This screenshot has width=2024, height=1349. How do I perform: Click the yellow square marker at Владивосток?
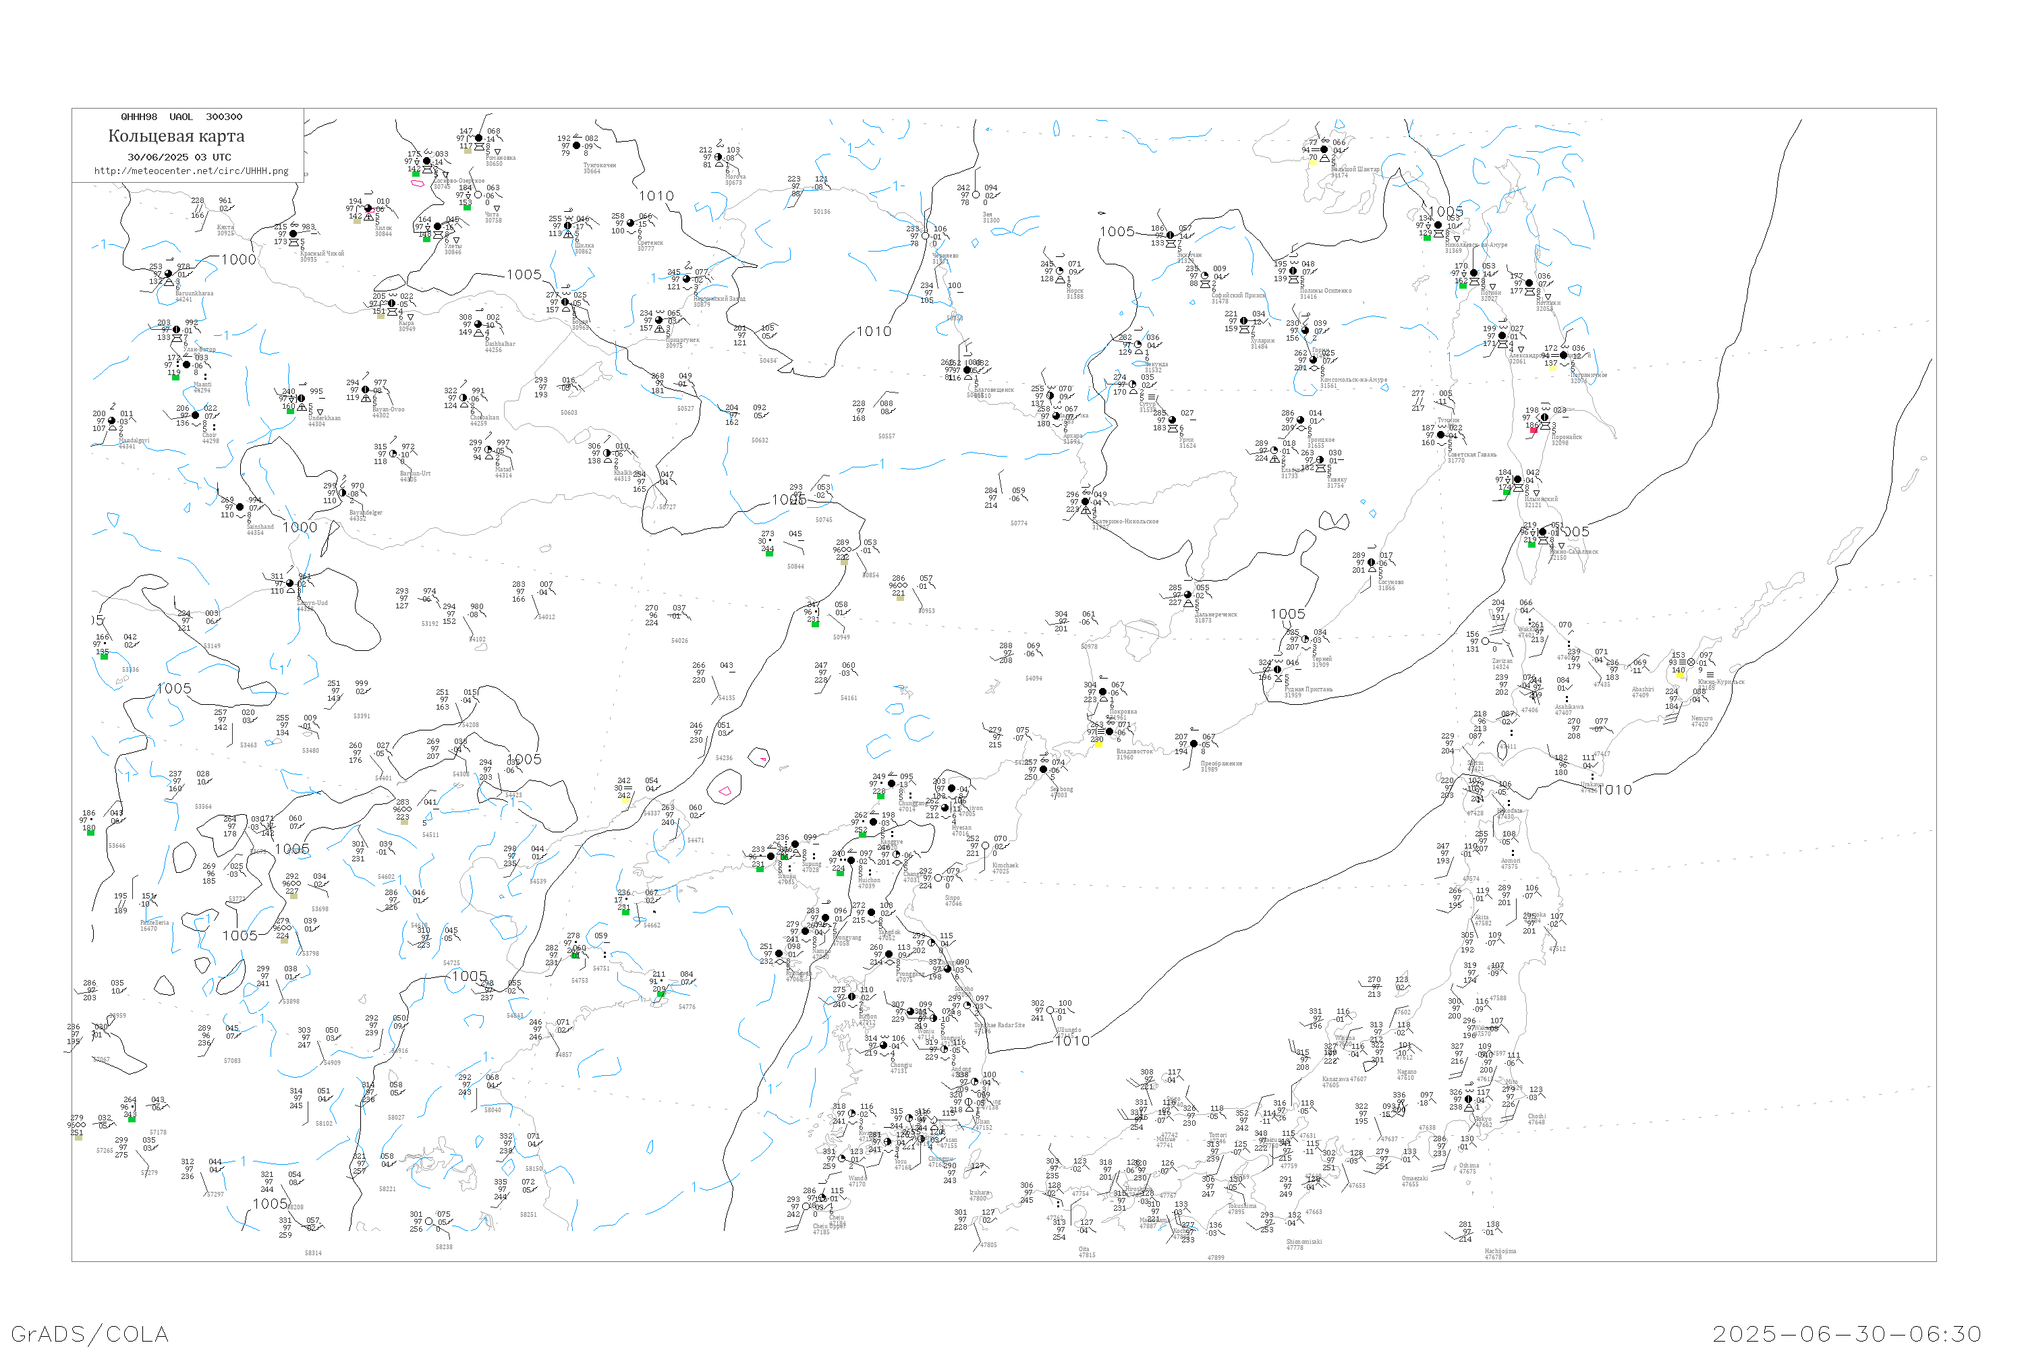pyautogui.click(x=1098, y=745)
